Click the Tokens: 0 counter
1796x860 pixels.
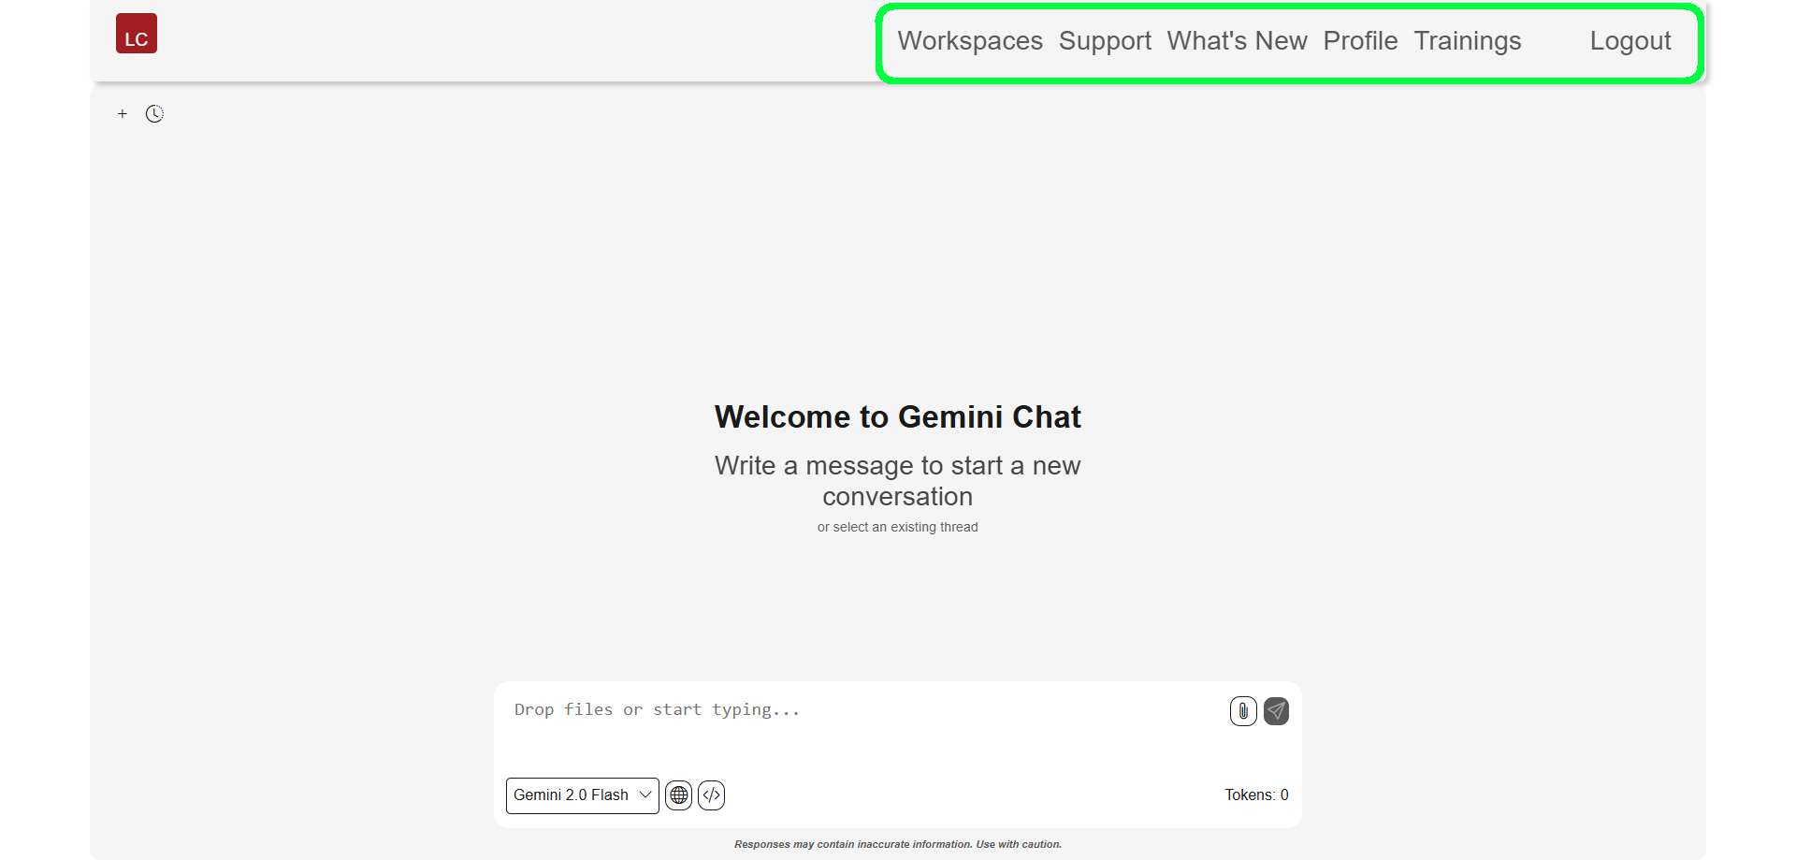pos(1256,795)
